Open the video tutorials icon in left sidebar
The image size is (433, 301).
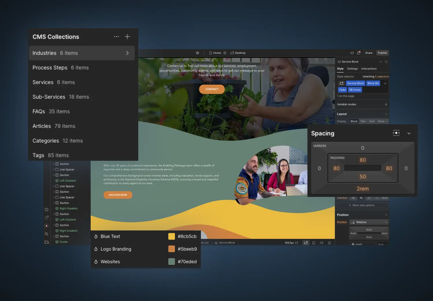pyautogui.click(x=46, y=242)
